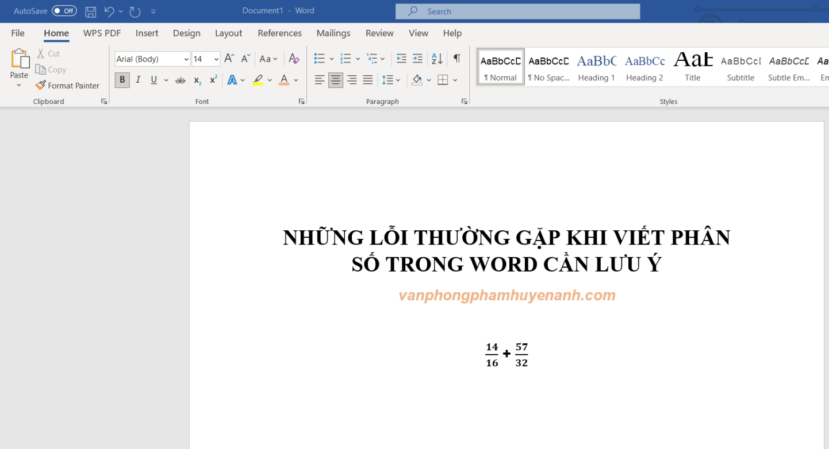The height and width of the screenshot is (449, 829).
Task: Apply the Normal style
Action: tap(501, 67)
